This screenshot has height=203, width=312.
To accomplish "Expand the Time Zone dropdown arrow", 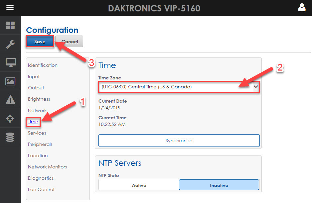I will point(255,87).
